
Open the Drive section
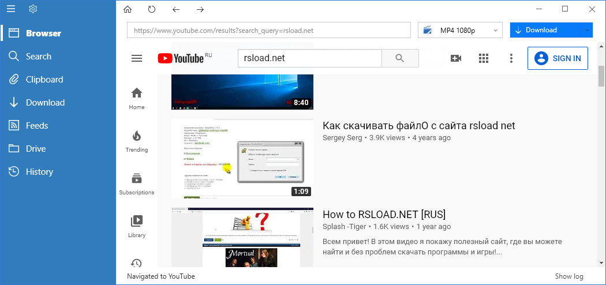[x=58, y=149]
